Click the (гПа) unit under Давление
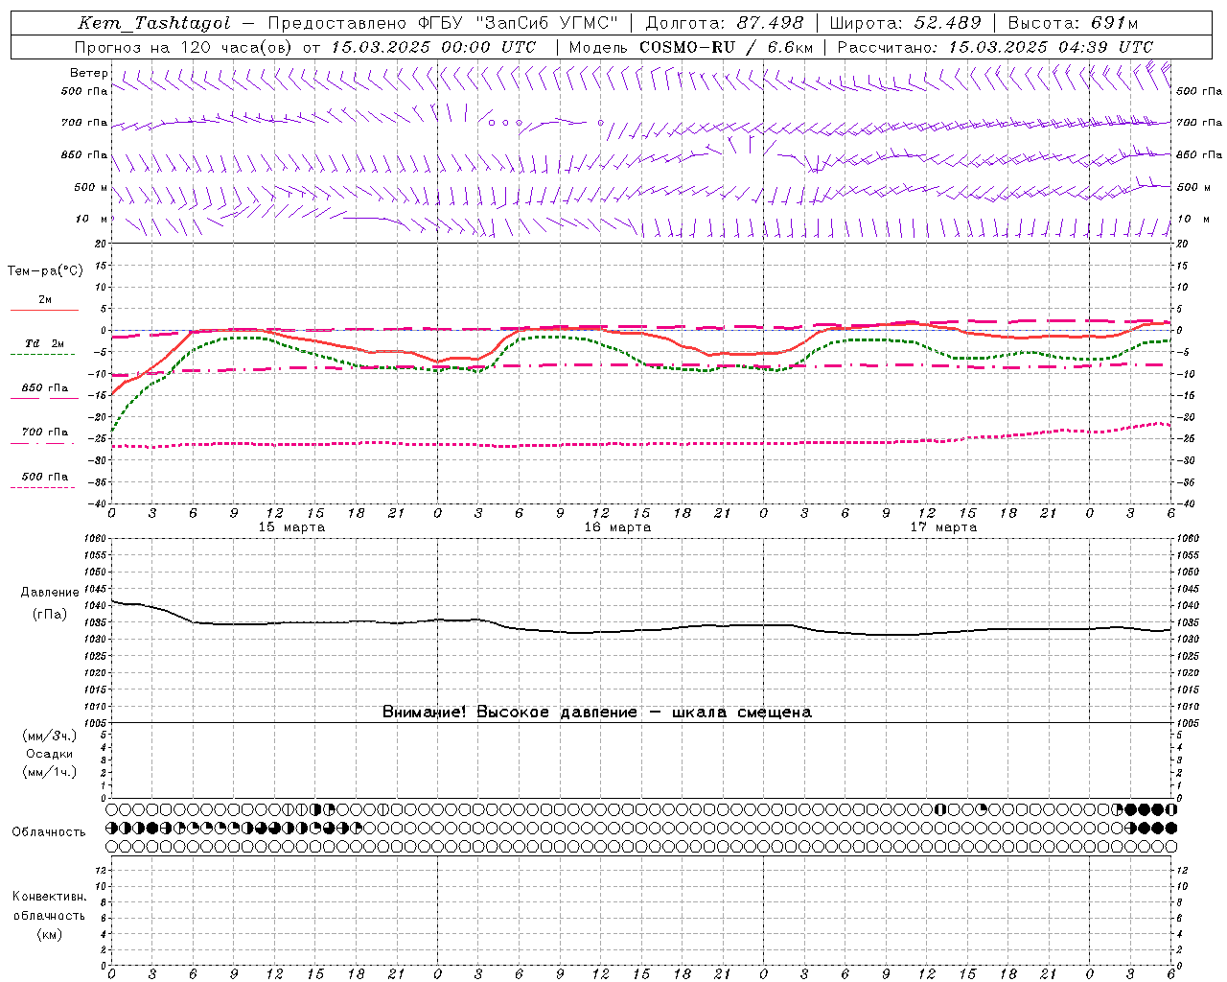 50,615
